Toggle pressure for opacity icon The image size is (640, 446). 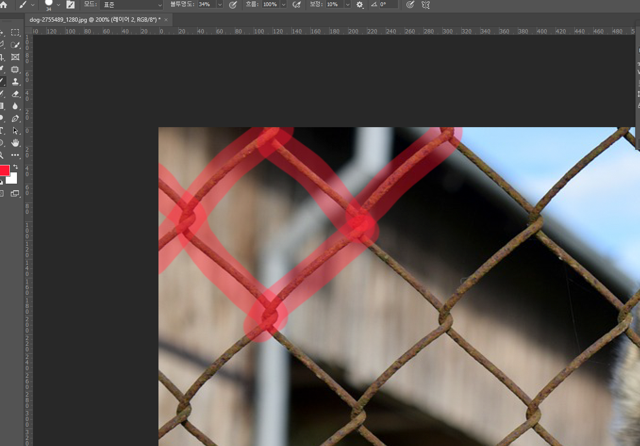click(x=233, y=5)
